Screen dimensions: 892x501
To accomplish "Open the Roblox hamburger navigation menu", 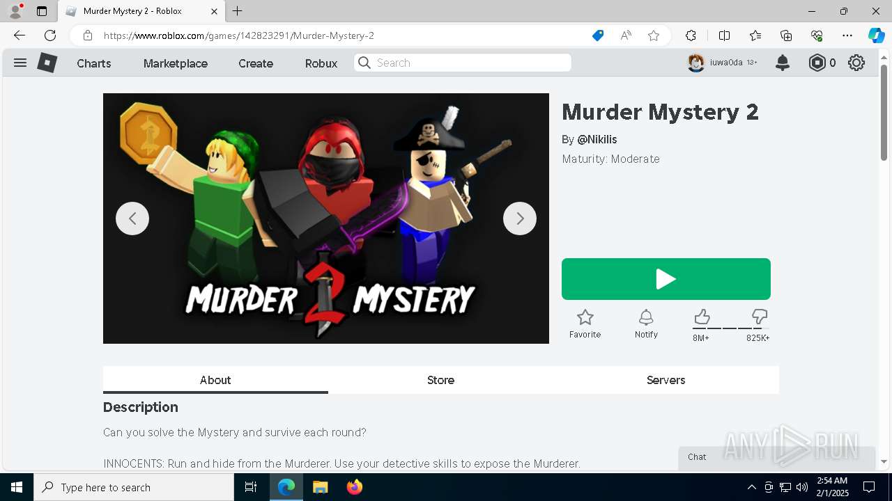I will click(x=20, y=63).
